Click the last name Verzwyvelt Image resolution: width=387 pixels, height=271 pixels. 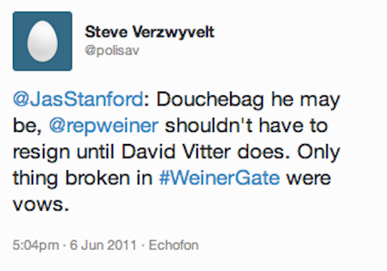point(173,32)
